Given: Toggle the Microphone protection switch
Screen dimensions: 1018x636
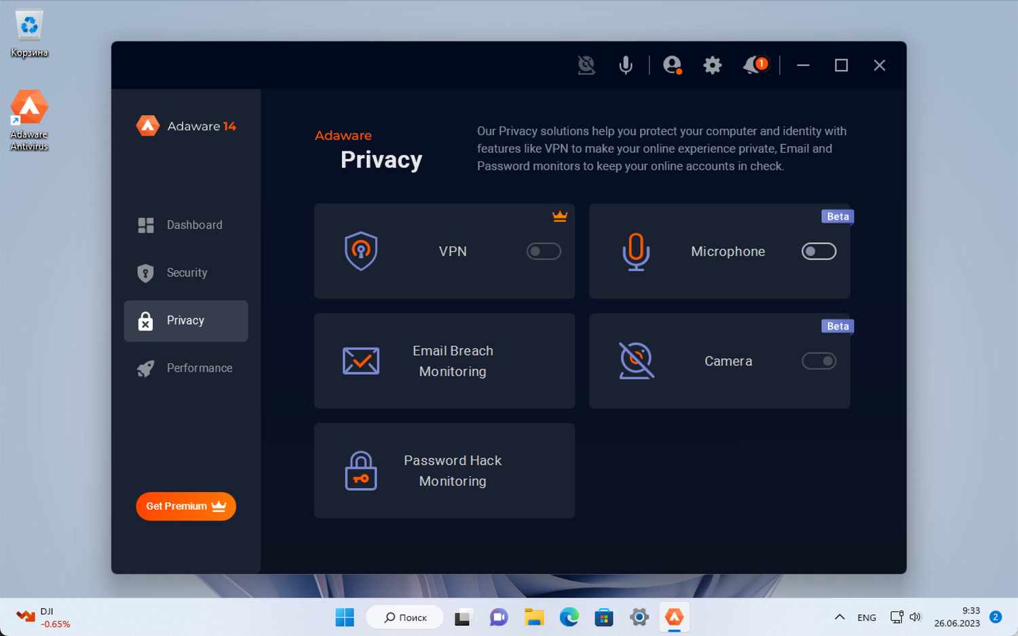Looking at the screenshot, I should 819,251.
